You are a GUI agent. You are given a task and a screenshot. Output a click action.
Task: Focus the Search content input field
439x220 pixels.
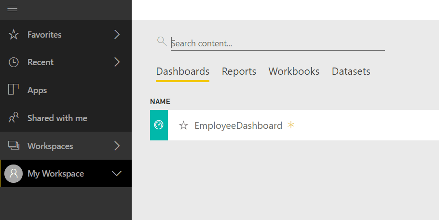pos(277,43)
